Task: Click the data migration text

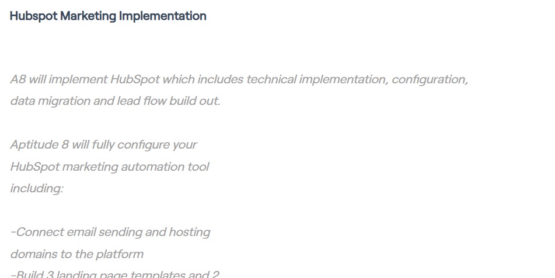Action: tap(50, 101)
